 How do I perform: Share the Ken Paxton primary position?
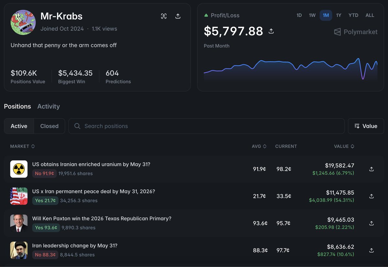coord(372,223)
